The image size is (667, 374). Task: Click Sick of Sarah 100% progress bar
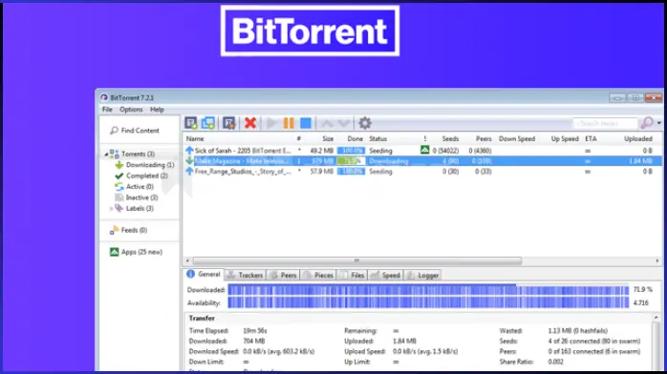click(x=351, y=151)
